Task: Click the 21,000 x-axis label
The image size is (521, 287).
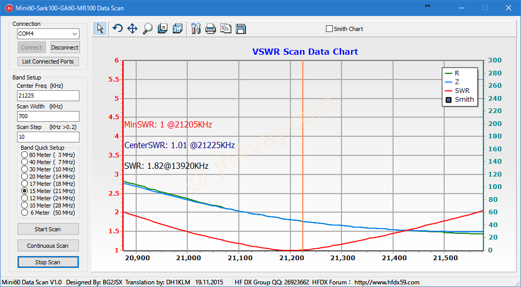Action: pyautogui.click(x=187, y=258)
